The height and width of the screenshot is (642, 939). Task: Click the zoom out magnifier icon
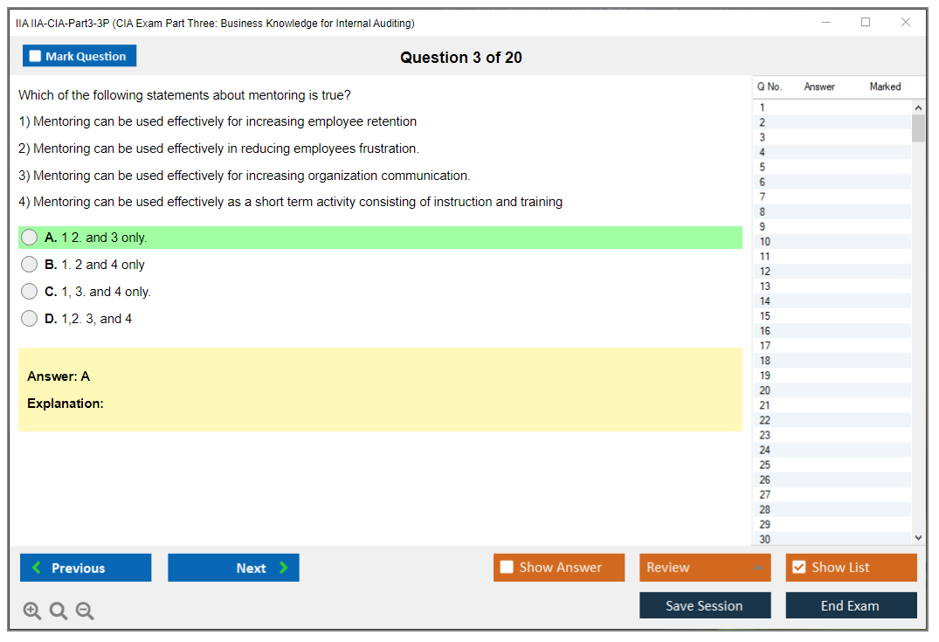point(85,611)
